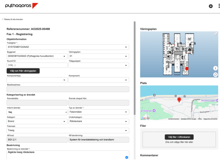This screenshot has height=161, width=220.
Task: Click the Besöksadress field
Action: (68, 89)
